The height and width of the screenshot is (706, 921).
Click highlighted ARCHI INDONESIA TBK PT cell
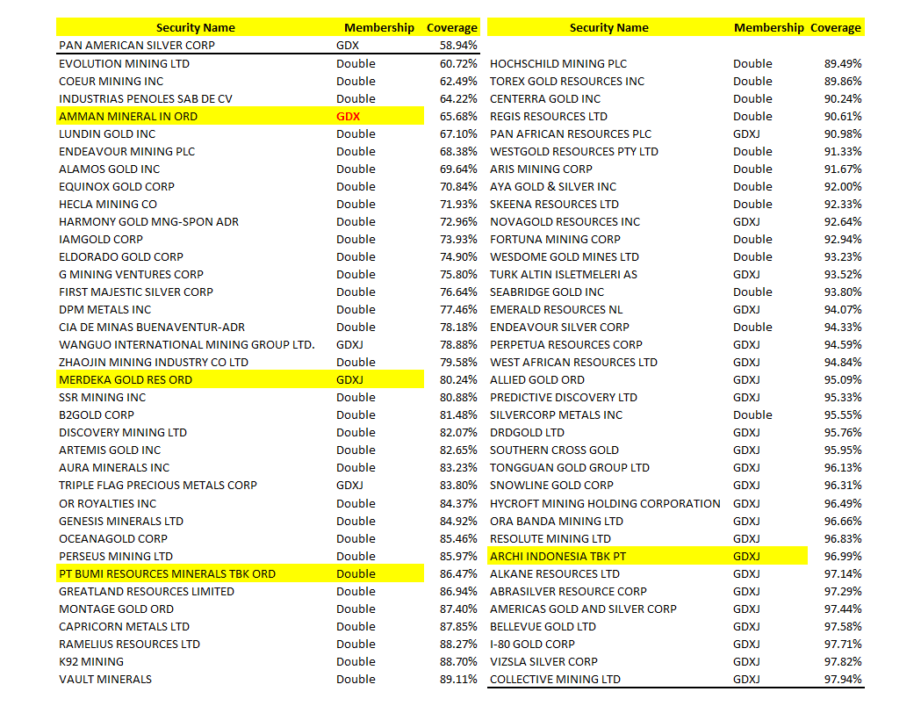[558, 557]
